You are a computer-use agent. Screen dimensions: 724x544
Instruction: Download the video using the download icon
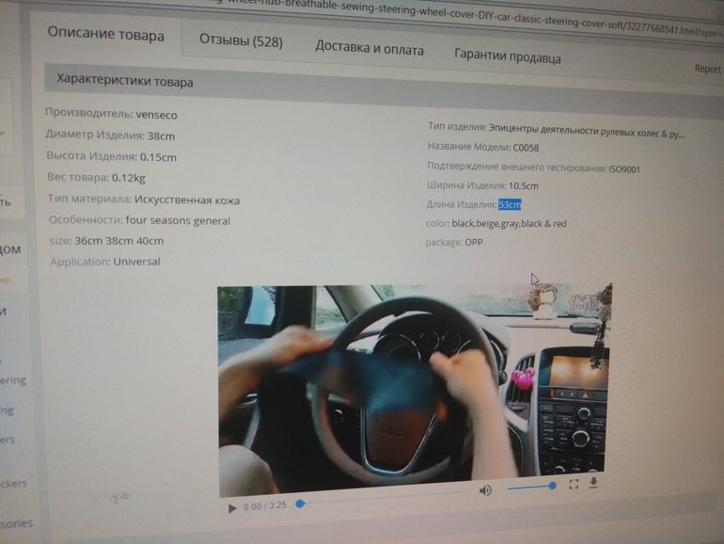pos(594,483)
